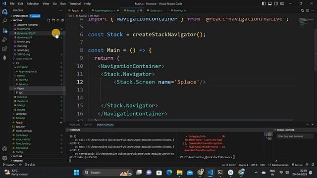The height and width of the screenshot is (178, 317).
Task: Open the Explorer view in activity bar
Action: pyautogui.click(x=4, y=12)
